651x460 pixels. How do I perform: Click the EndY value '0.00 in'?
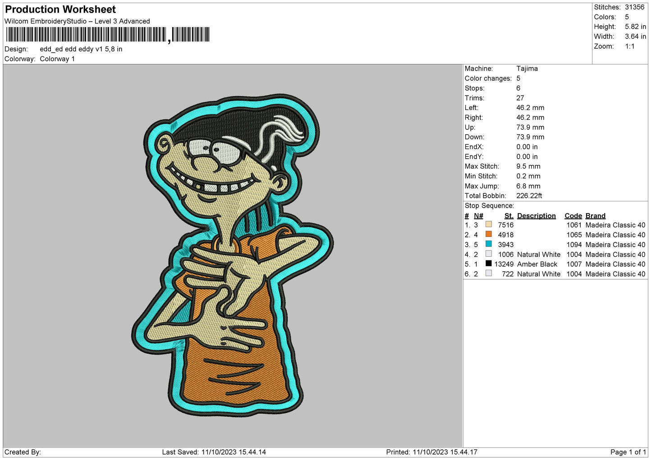click(x=527, y=157)
